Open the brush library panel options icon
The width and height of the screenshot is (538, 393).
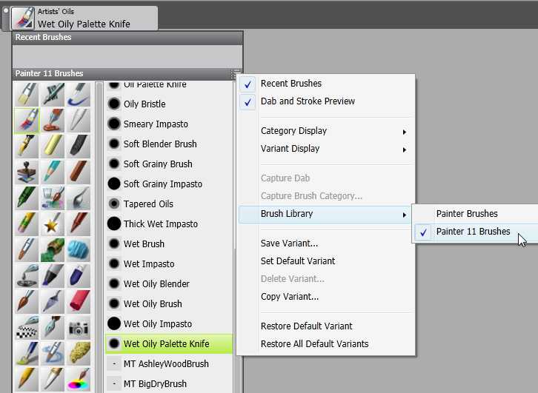[x=234, y=74]
